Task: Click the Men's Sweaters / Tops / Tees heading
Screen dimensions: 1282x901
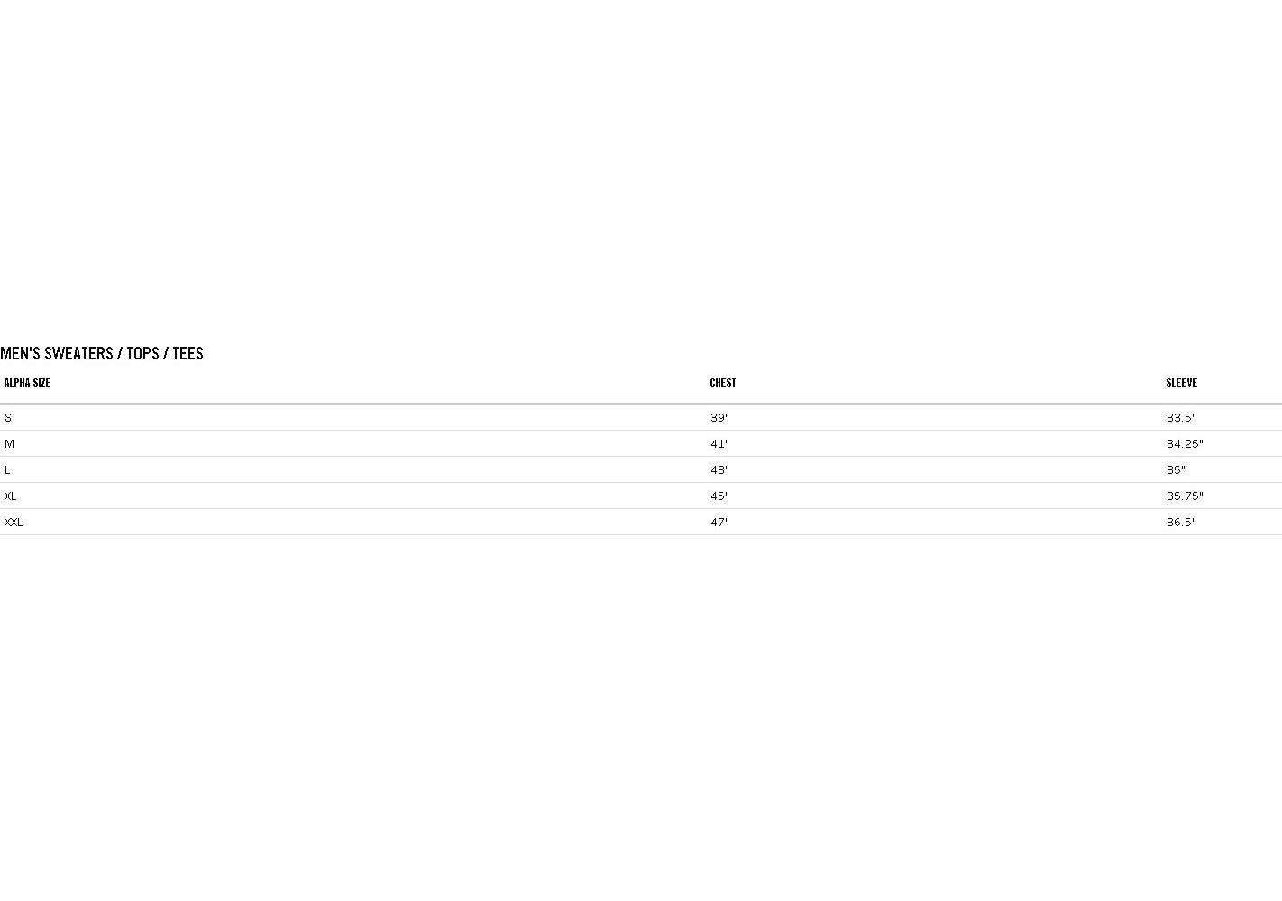Action: point(102,353)
